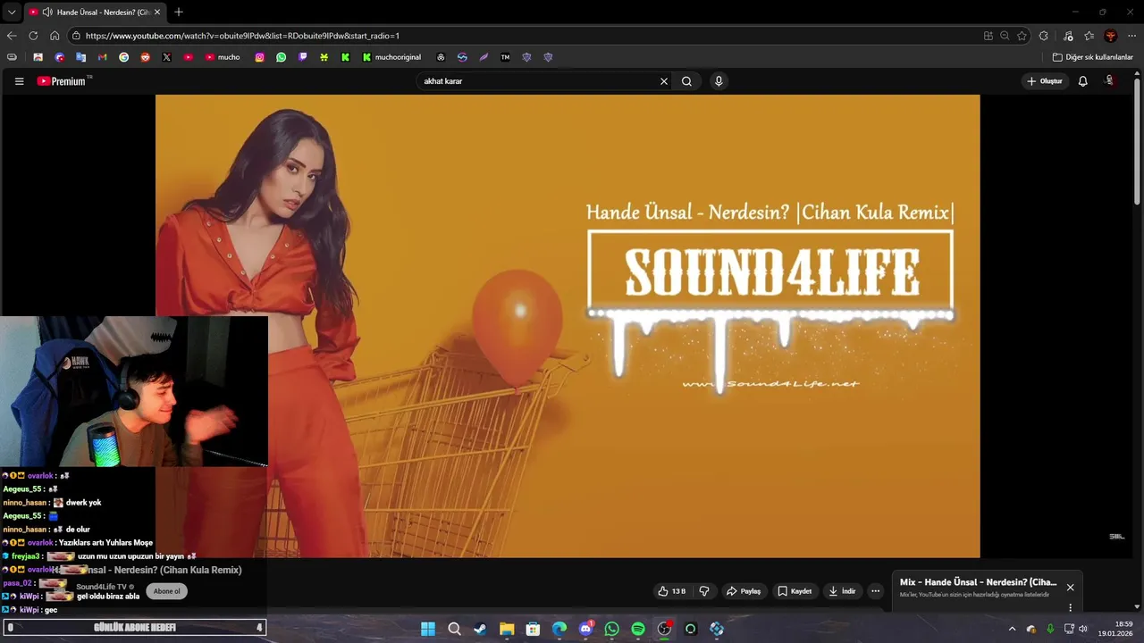
Task: Open more actions three-dot menu
Action: pyautogui.click(x=876, y=591)
